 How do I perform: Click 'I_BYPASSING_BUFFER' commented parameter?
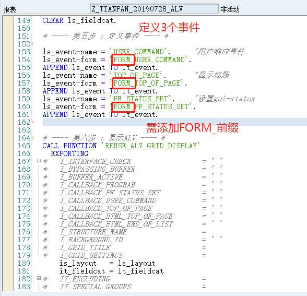tap(97, 169)
